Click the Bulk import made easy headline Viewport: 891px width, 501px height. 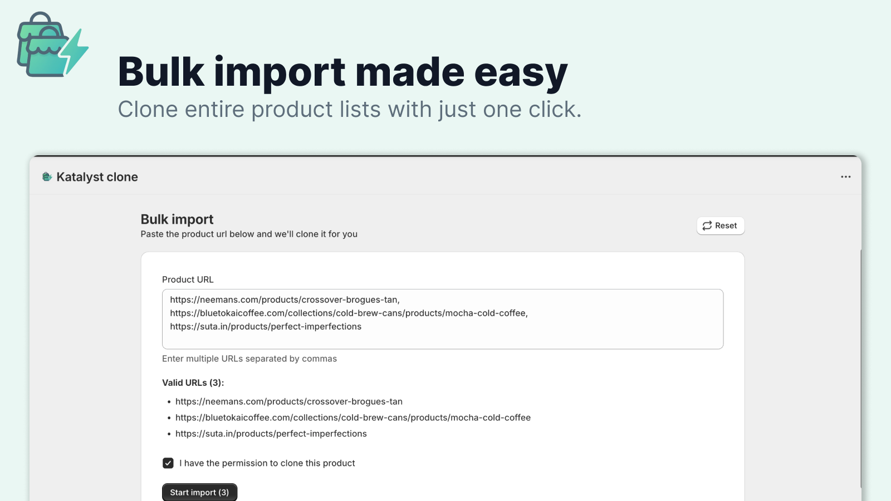pos(342,72)
